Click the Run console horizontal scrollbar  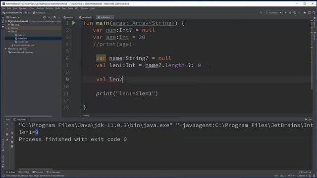click(x=36, y=169)
